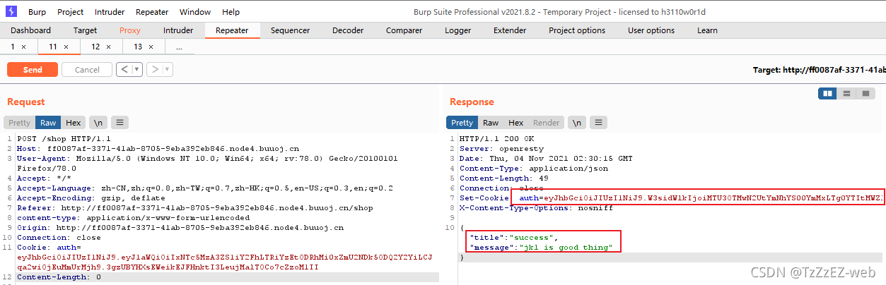Screen dimensions: 886x285
Task: Open the Project menu
Action: click(x=70, y=12)
